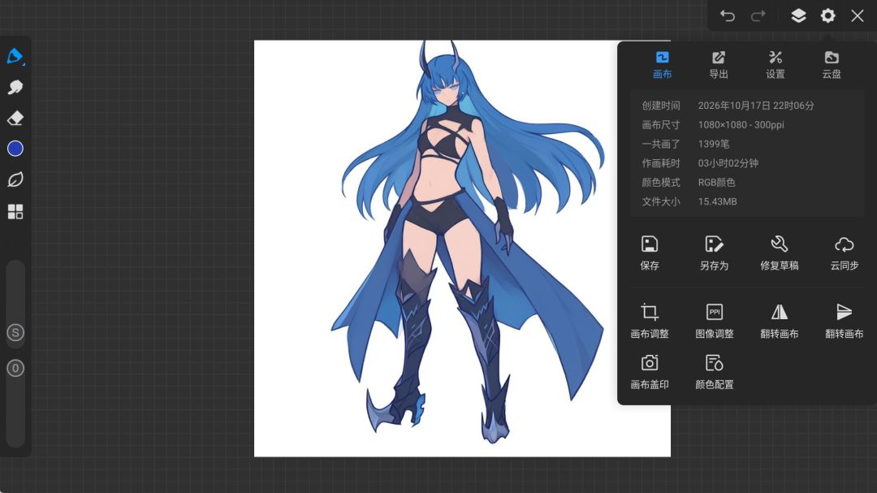Click the circled 0 button on left slider
The width and height of the screenshot is (877, 493).
[x=15, y=368]
